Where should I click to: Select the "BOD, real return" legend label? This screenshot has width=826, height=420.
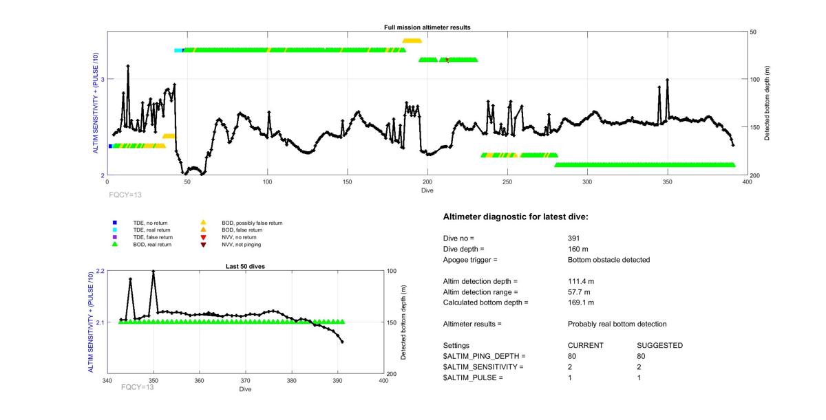[152, 244]
